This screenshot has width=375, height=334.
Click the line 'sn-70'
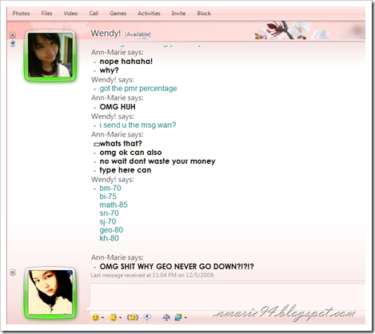[110, 213]
